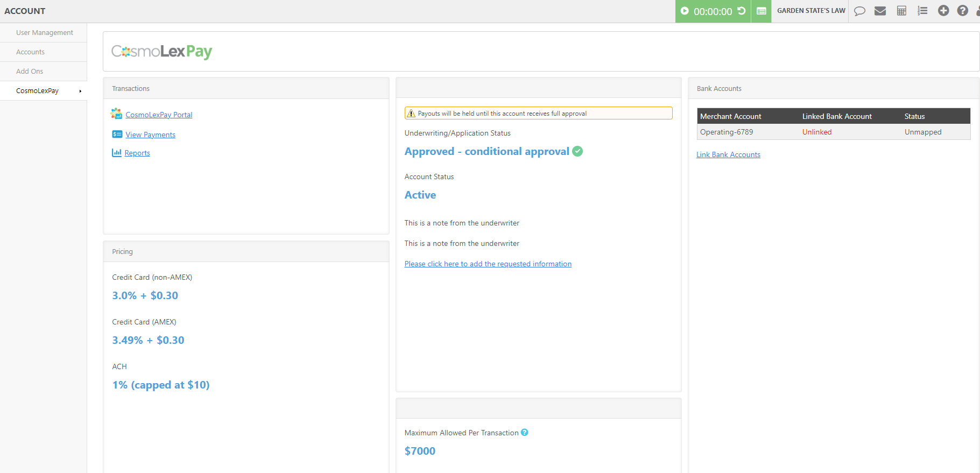Start the timer play button
This screenshot has height=473, width=980.
pos(685,11)
